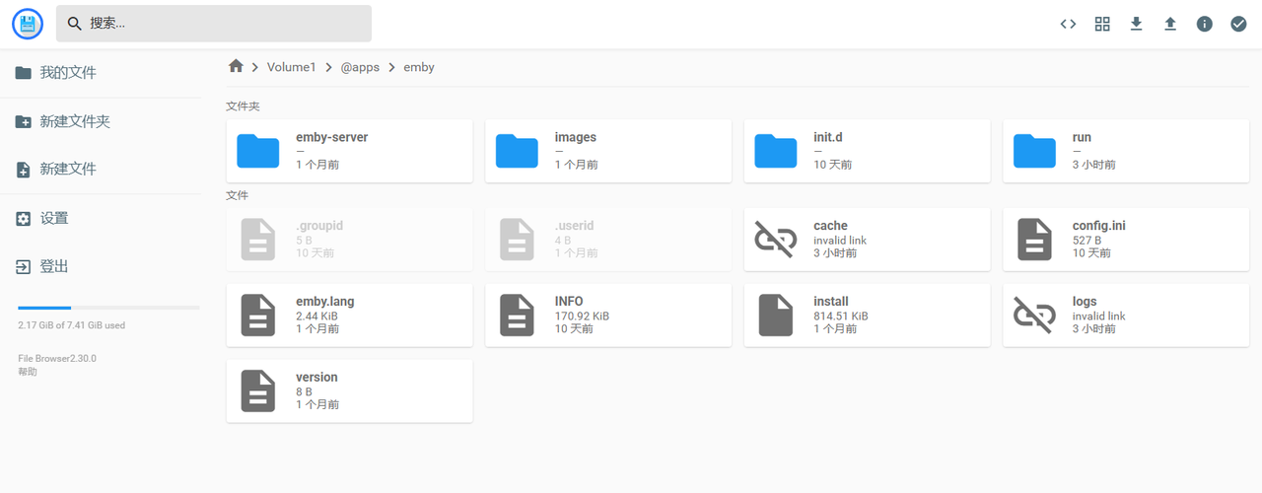Open 我的文件 in the sidebar
This screenshot has height=493, width=1262.
click(x=101, y=73)
